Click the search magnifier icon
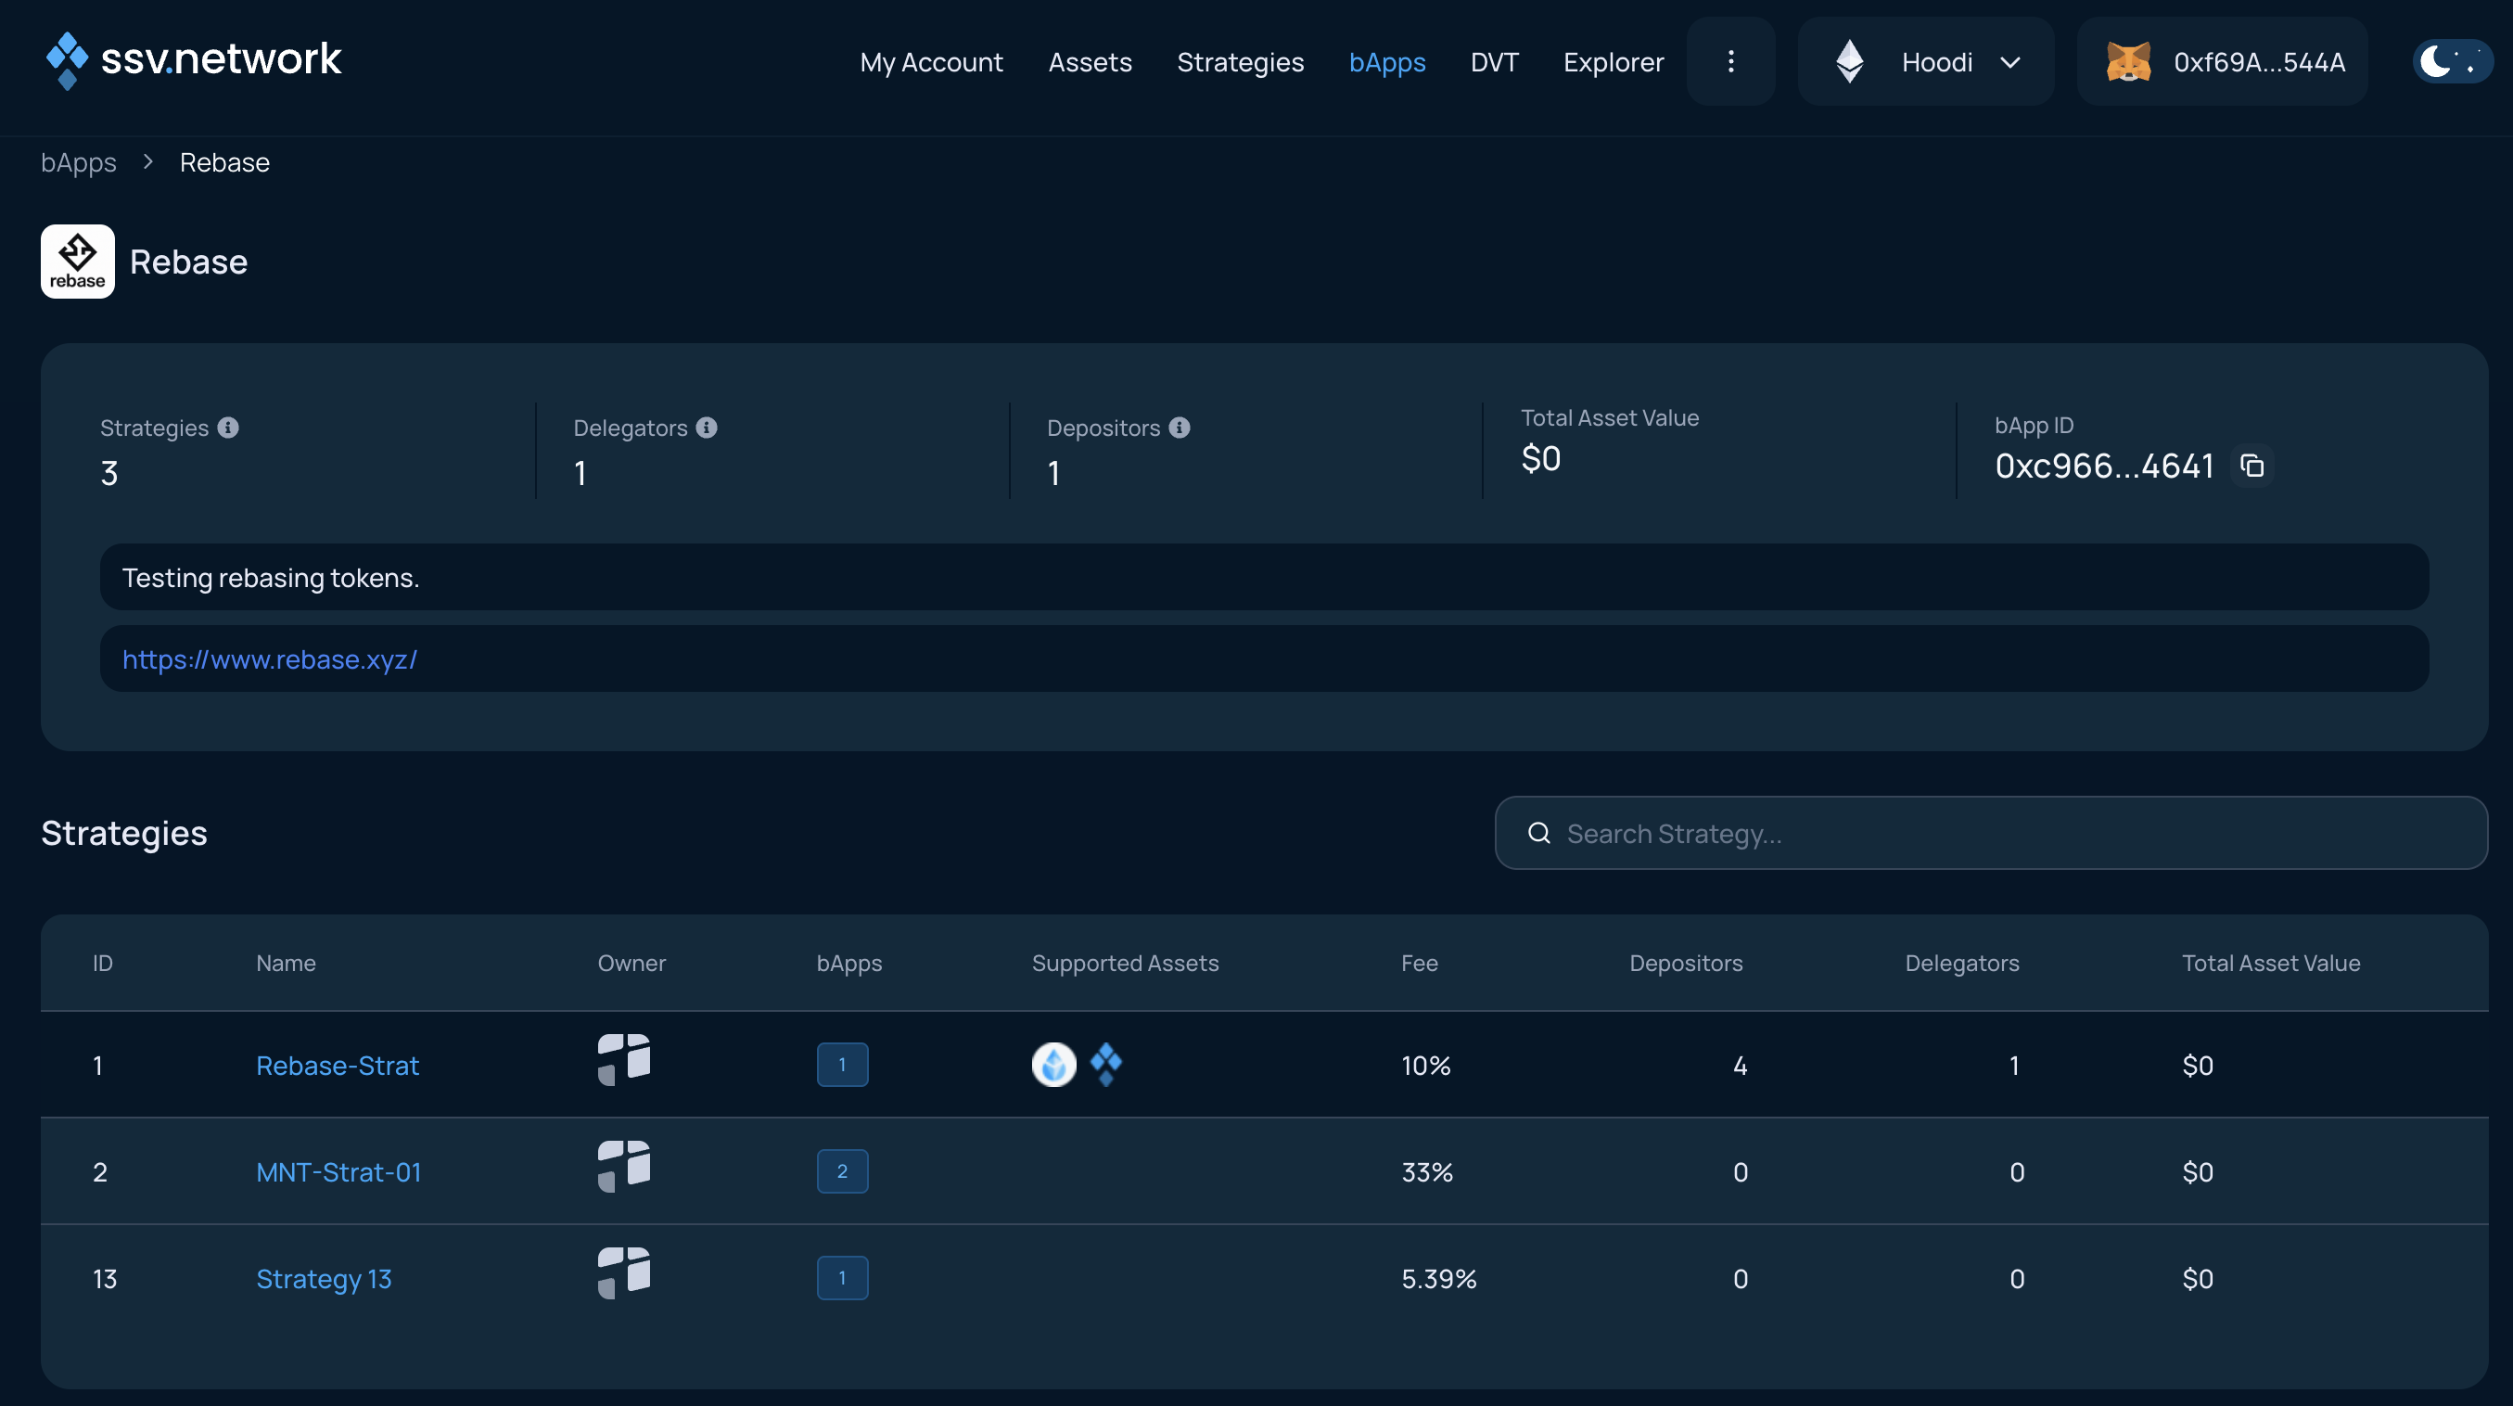Image resolution: width=2513 pixels, height=1406 pixels. coord(1538,833)
